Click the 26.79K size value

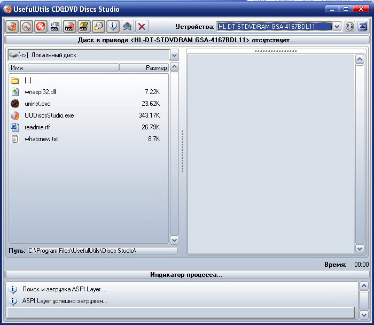pyautogui.click(x=151, y=127)
